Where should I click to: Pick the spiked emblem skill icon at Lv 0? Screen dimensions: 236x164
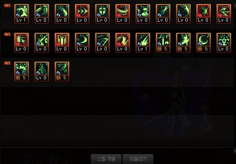click(224, 43)
